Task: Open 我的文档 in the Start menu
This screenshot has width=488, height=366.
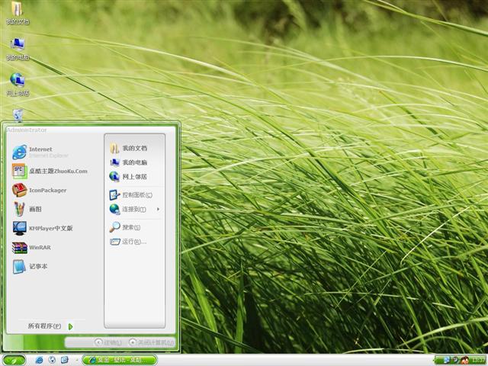Action: pos(134,148)
